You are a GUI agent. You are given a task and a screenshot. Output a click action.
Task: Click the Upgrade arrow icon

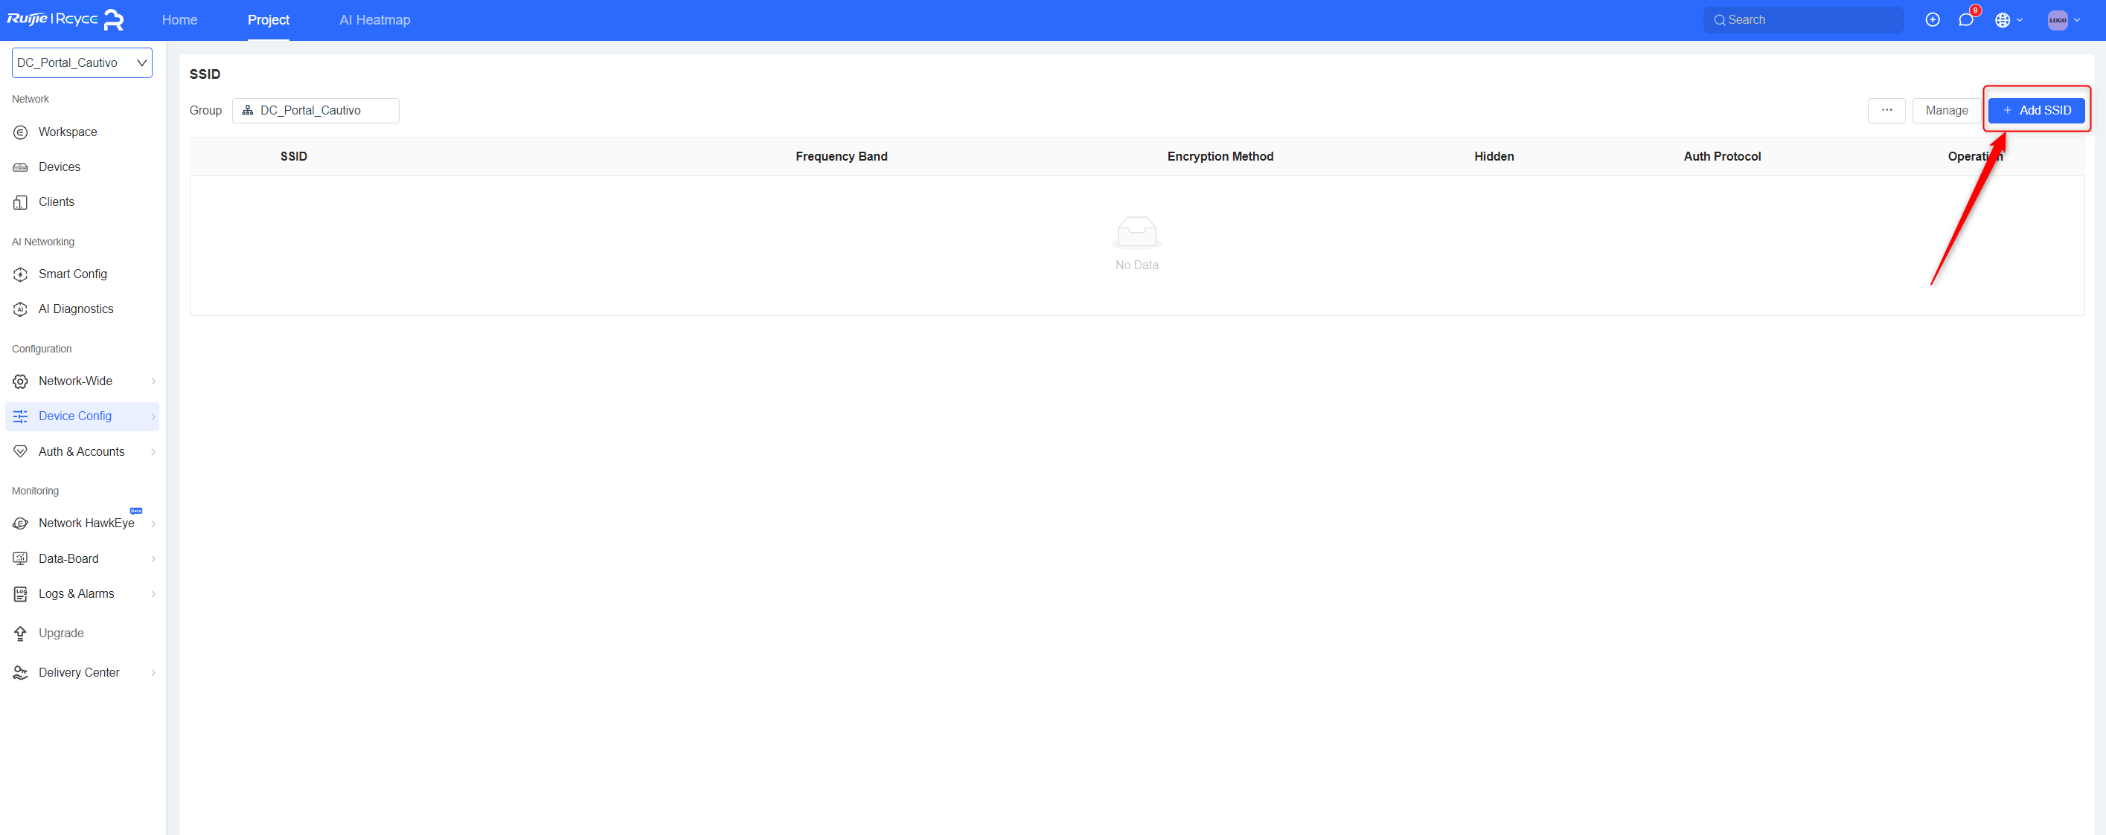pos(20,633)
